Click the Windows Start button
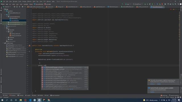The image size is (182, 102). point(2,100)
